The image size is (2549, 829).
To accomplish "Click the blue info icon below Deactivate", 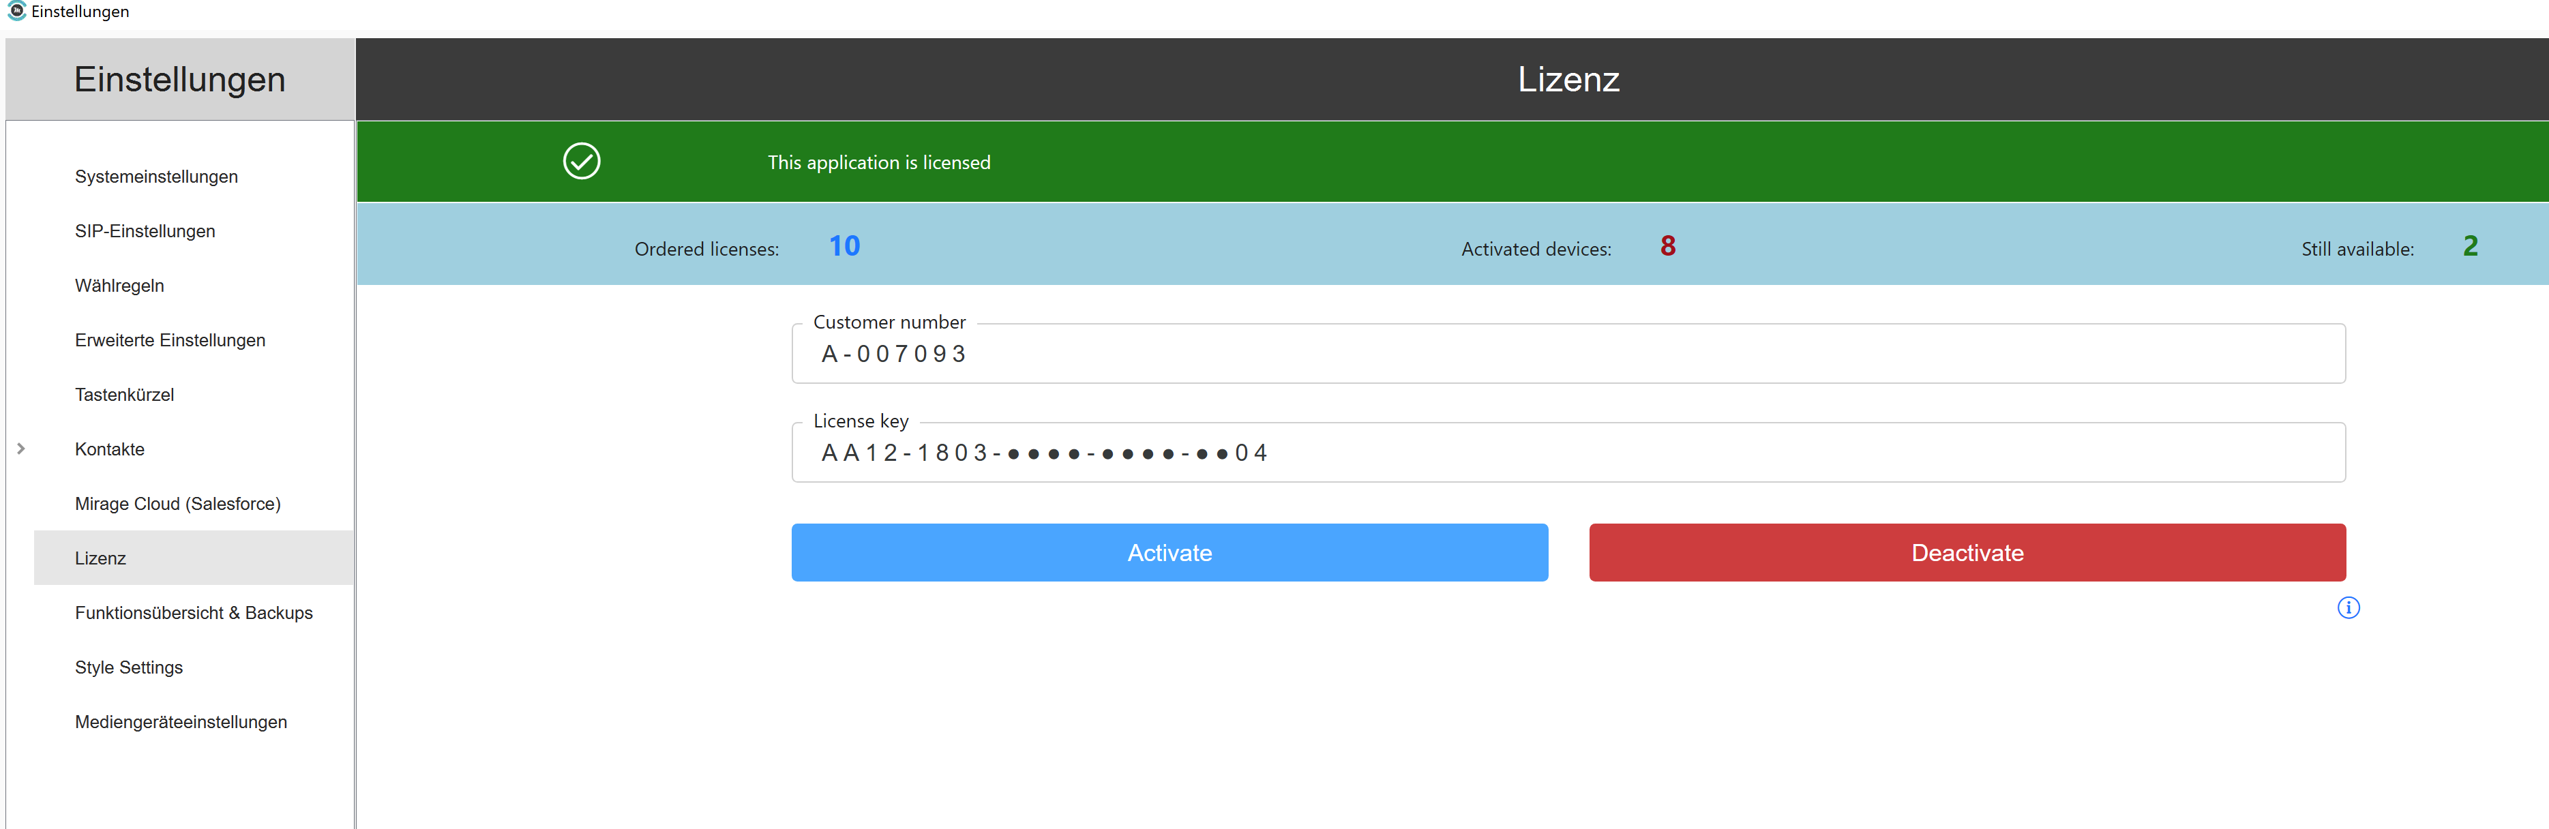I will pyautogui.click(x=2348, y=607).
